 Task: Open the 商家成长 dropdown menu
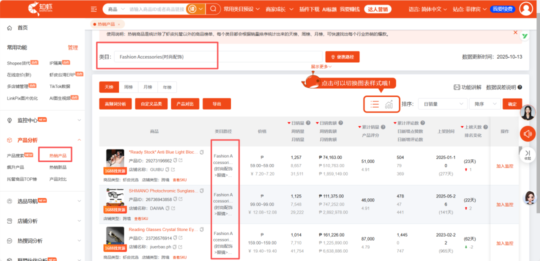279,9
